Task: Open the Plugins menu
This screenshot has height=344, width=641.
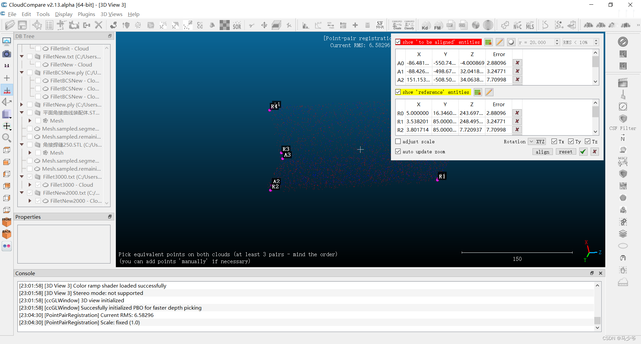Action: point(86,14)
